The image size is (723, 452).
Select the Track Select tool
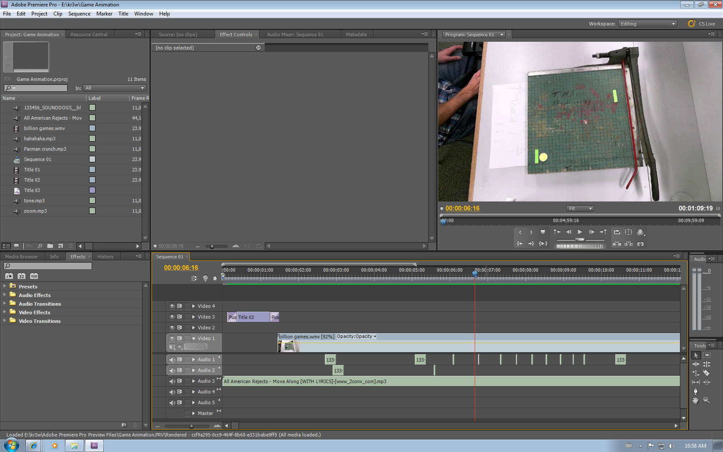point(707,355)
